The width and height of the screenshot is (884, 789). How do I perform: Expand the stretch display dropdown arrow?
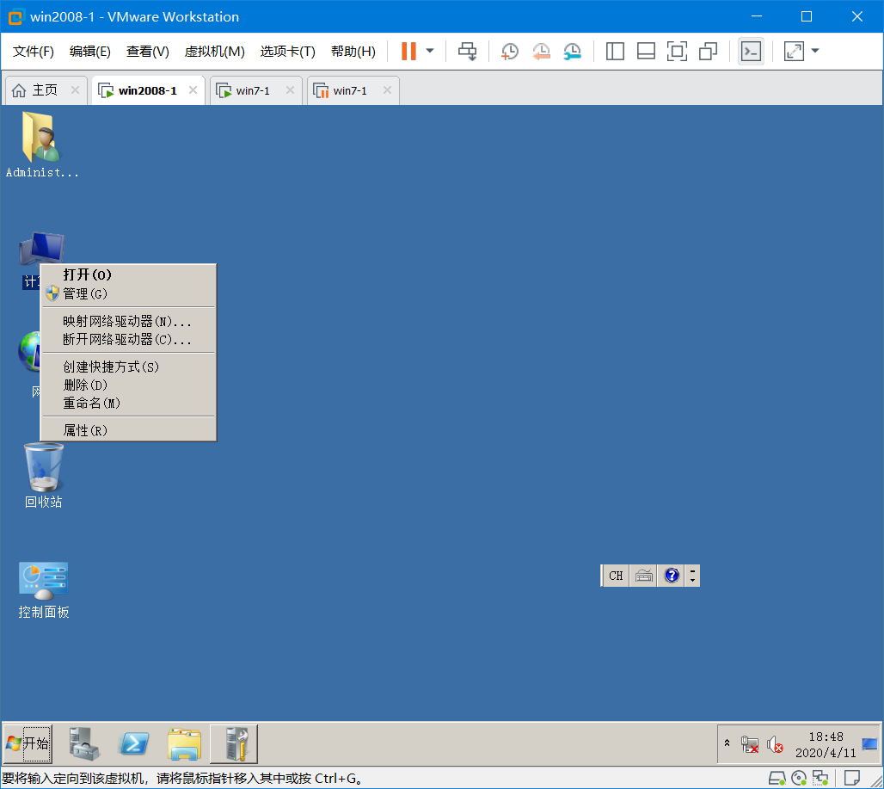[814, 51]
